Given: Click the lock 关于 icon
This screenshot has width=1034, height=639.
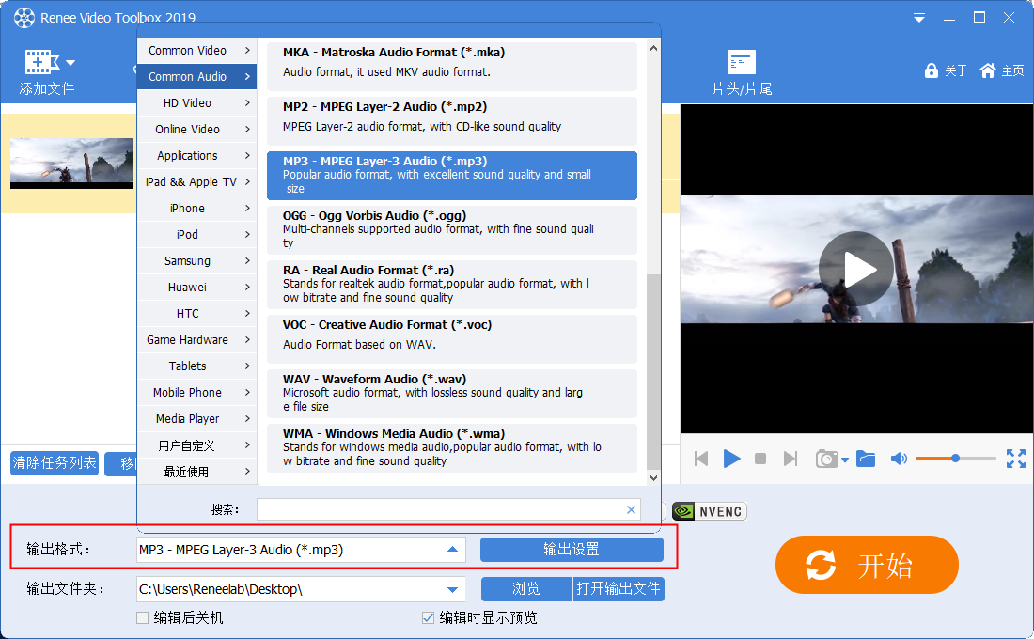Looking at the screenshot, I should pos(932,70).
